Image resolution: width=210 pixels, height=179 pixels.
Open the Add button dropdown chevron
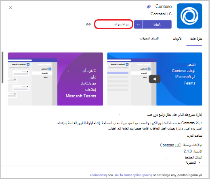[138, 25]
